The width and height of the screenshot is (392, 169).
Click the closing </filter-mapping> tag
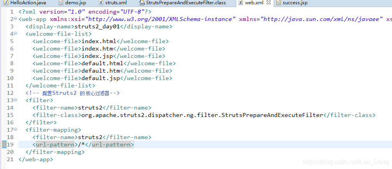55,152
